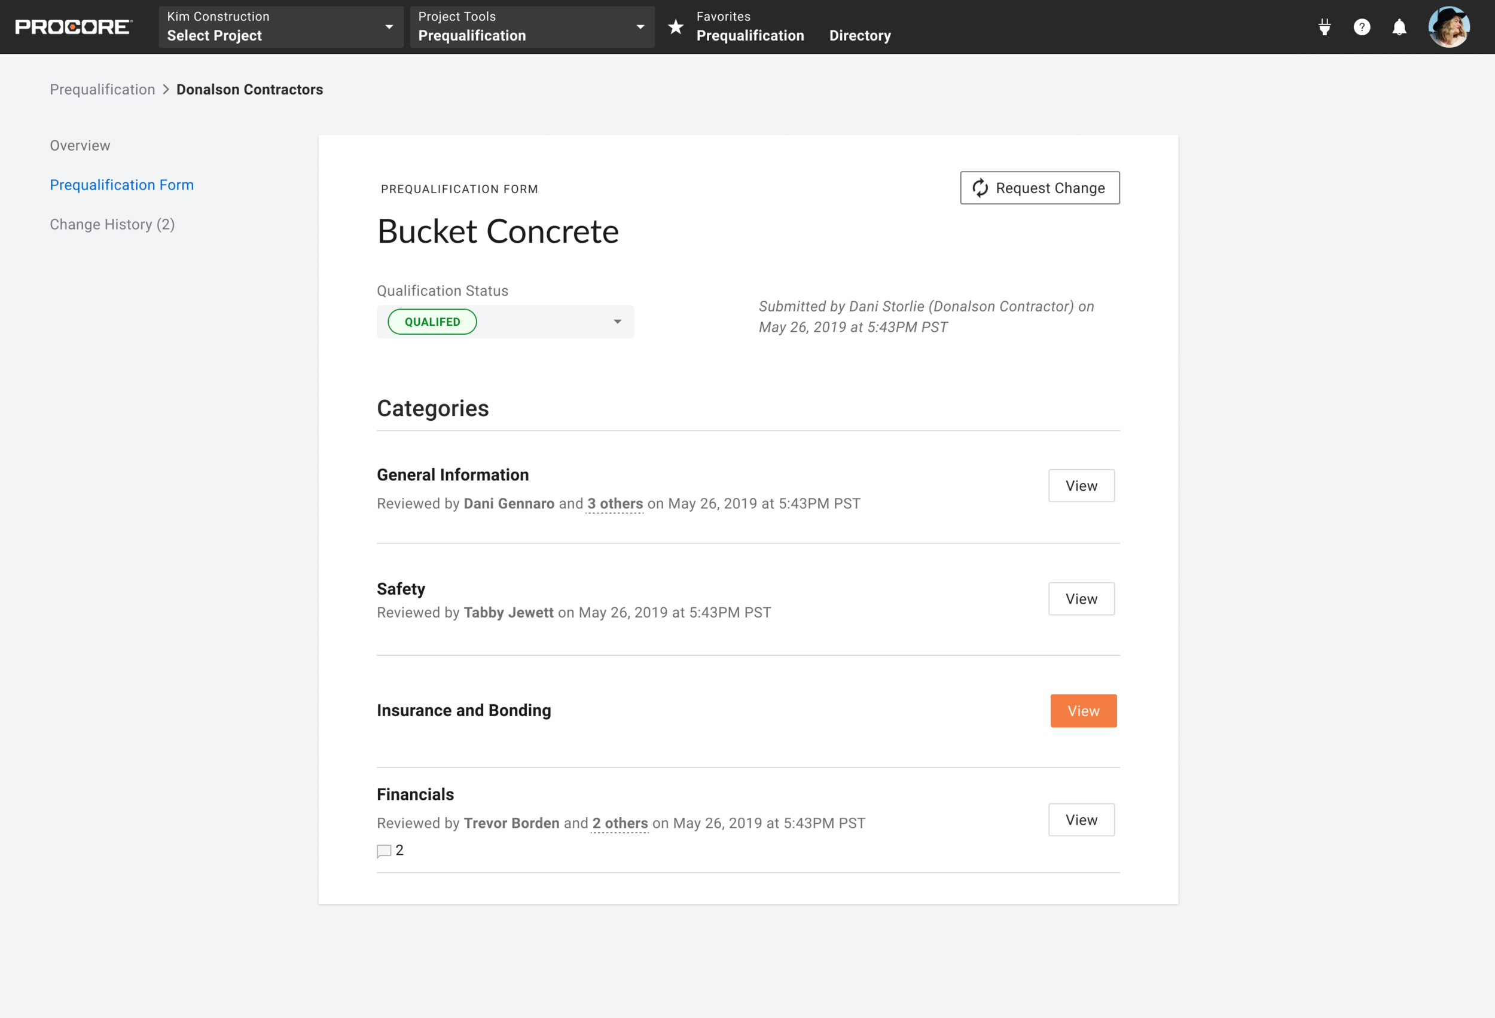Open the Directory favorite link
The height and width of the screenshot is (1018, 1495).
pos(859,35)
